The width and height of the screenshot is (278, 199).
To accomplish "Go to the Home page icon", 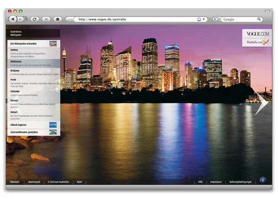I will 58,19.
